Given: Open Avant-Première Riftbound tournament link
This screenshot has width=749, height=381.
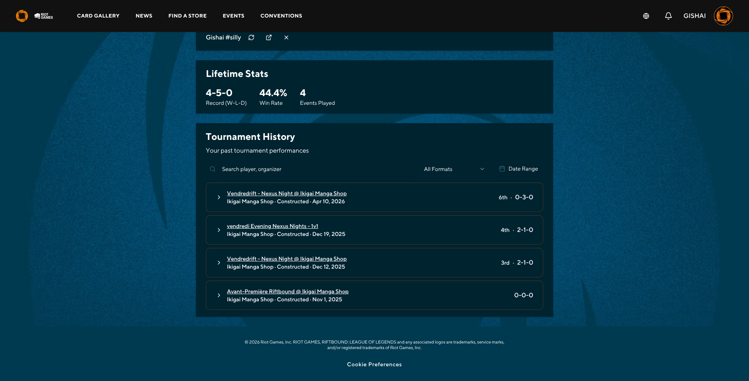Looking at the screenshot, I should (288, 291).
